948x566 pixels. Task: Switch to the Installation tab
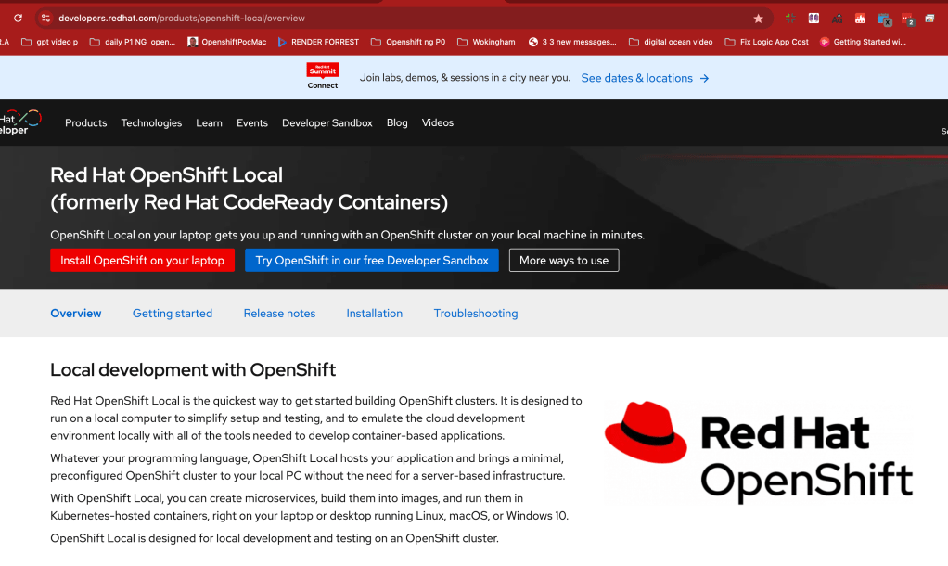[x=374, y=314]
